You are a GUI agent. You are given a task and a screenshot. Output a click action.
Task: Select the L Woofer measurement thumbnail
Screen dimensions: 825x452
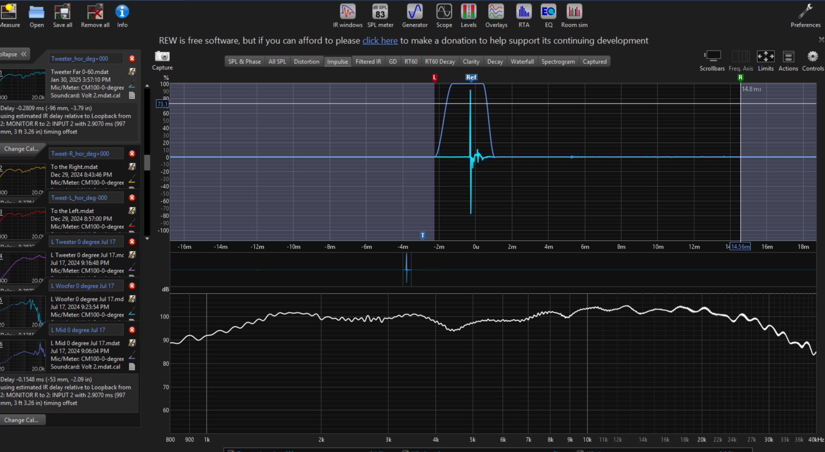tap(23, 312)
